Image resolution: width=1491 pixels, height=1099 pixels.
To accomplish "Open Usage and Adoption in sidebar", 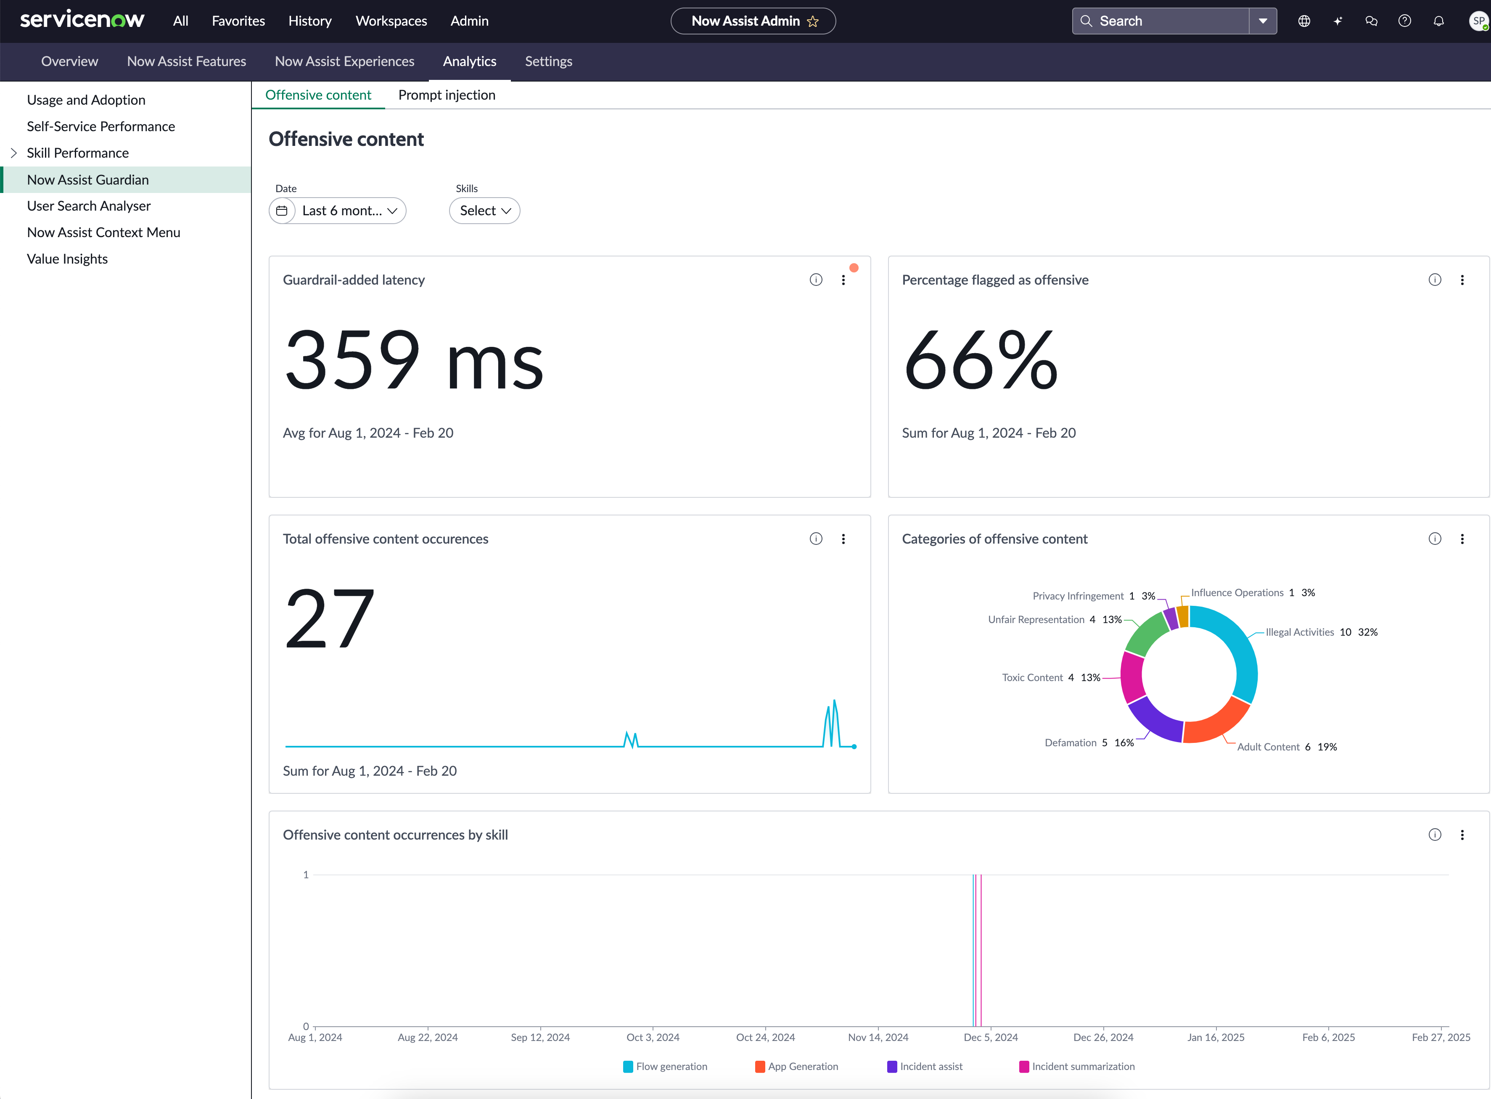I will click(86, 100).
